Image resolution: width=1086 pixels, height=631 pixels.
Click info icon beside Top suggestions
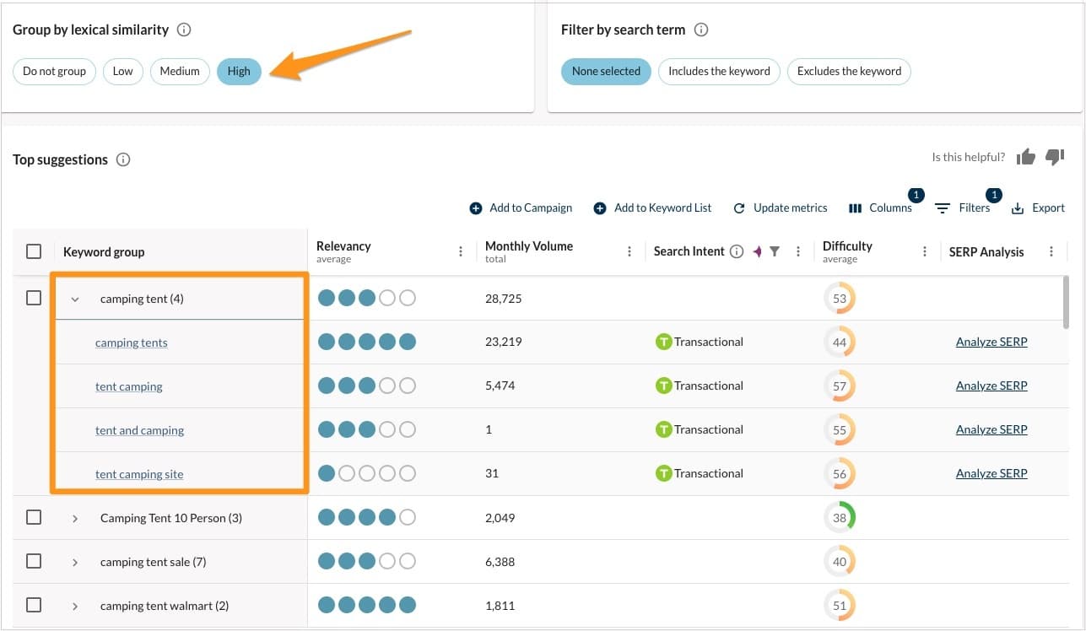123,159
